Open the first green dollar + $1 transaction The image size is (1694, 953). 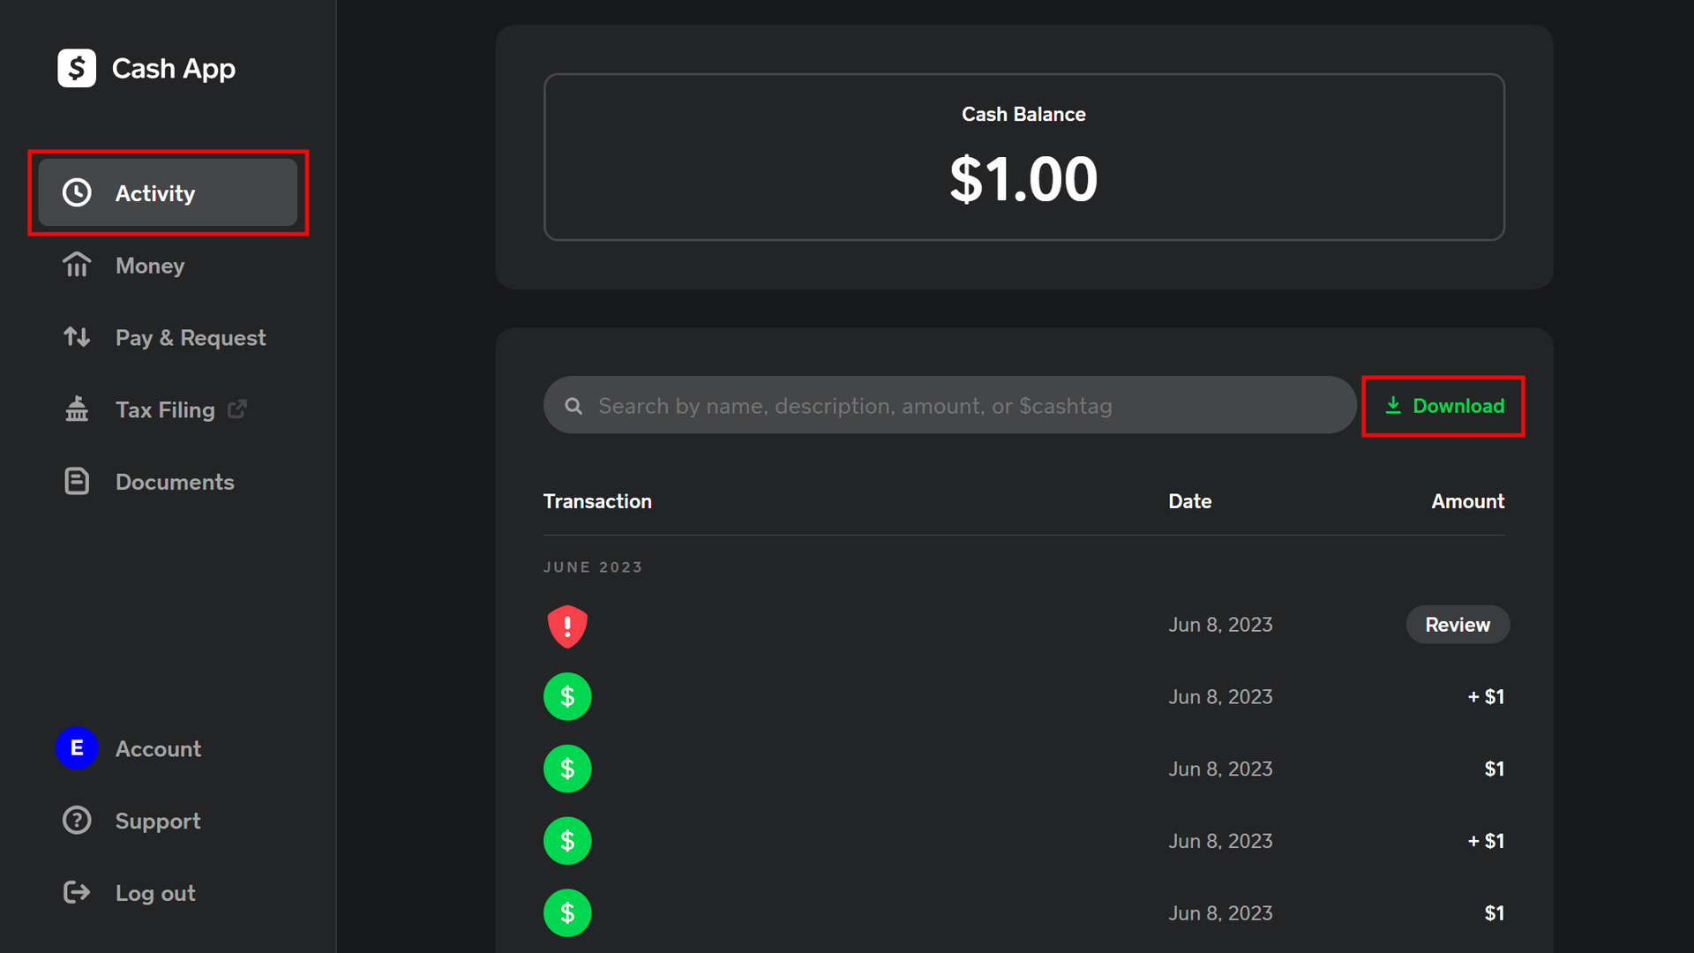click(x=567, y=697)
